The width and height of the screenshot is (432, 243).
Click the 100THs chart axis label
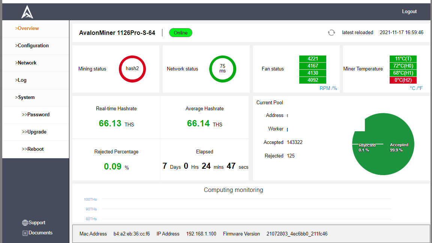[90, 199]
